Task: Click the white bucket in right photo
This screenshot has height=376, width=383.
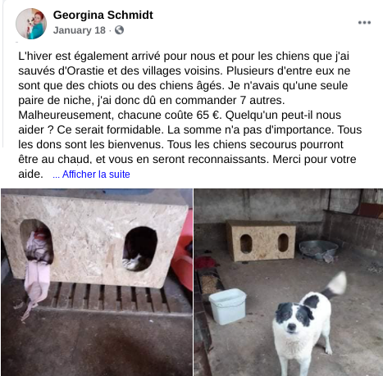Action: (x=227, y=306)
